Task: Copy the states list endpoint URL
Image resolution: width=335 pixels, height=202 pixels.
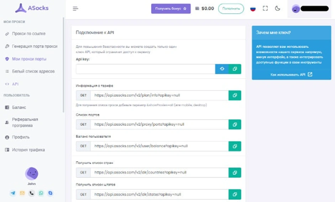Action: [x=235, y=194]
